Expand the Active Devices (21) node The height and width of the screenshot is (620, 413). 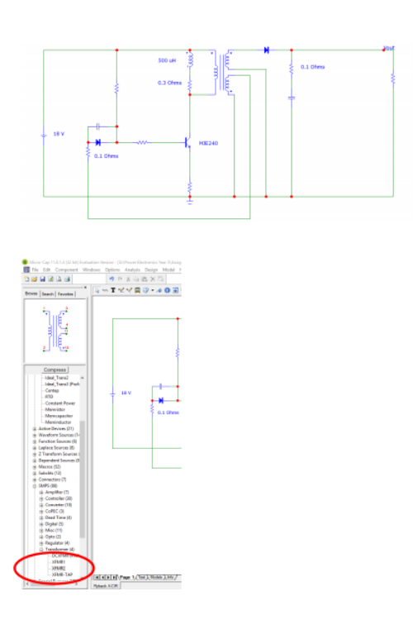point(35,428)
